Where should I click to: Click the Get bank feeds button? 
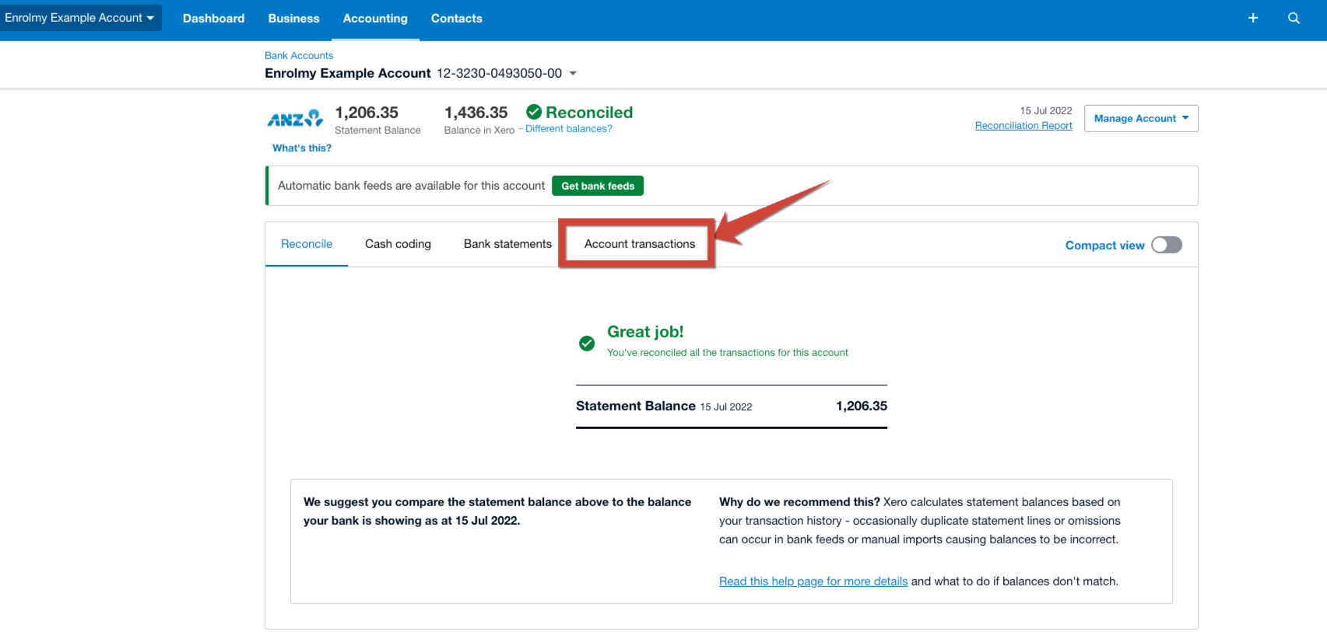598,186
